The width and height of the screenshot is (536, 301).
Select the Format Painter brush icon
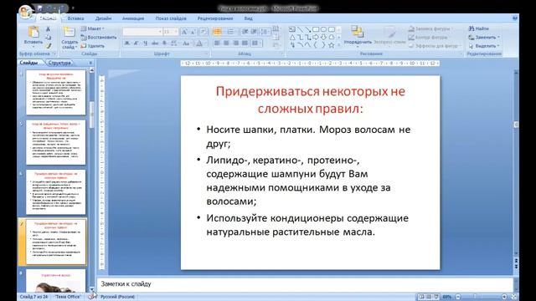coord(49,46)
